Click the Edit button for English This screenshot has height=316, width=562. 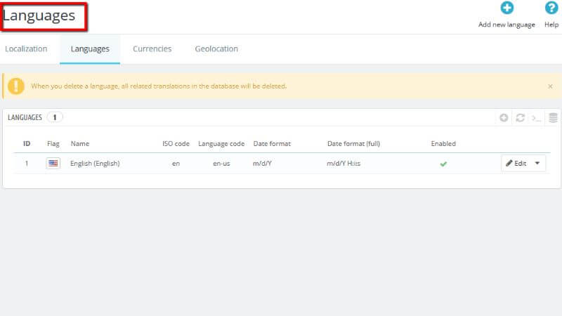tap(516, 164)
